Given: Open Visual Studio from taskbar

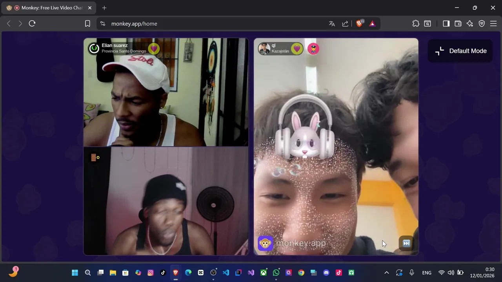Looking at the screenshot, I should pos(251,273).
